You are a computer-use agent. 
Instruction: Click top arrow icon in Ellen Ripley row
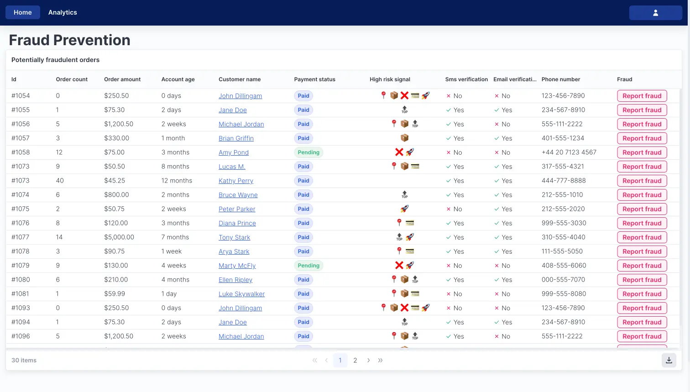(x=415, y=279)
